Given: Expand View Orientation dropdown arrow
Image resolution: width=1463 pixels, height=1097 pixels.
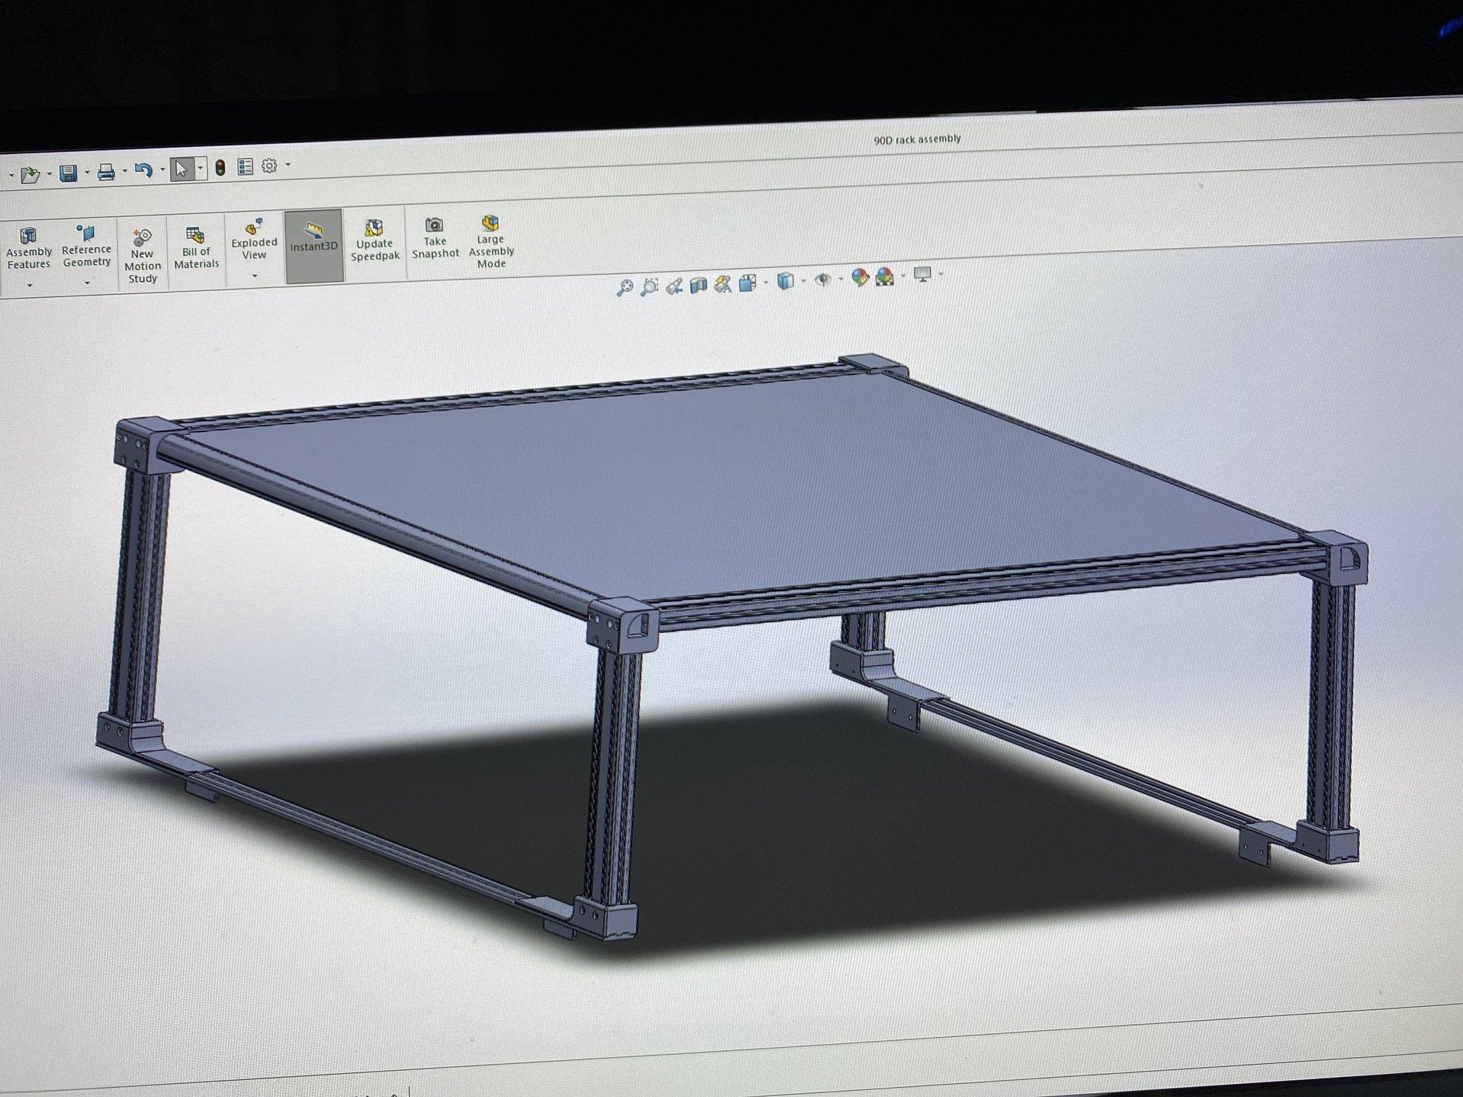Looking at the screenshot, I should pyautogui.click(x=765, y=283).
